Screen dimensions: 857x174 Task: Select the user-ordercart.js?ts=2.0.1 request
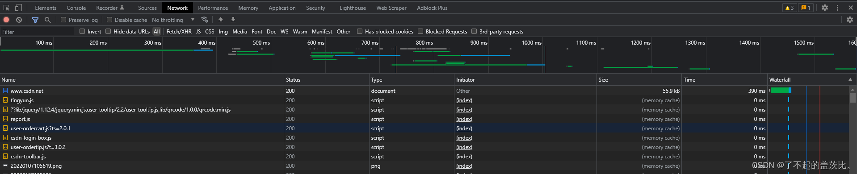pos(424,128)
